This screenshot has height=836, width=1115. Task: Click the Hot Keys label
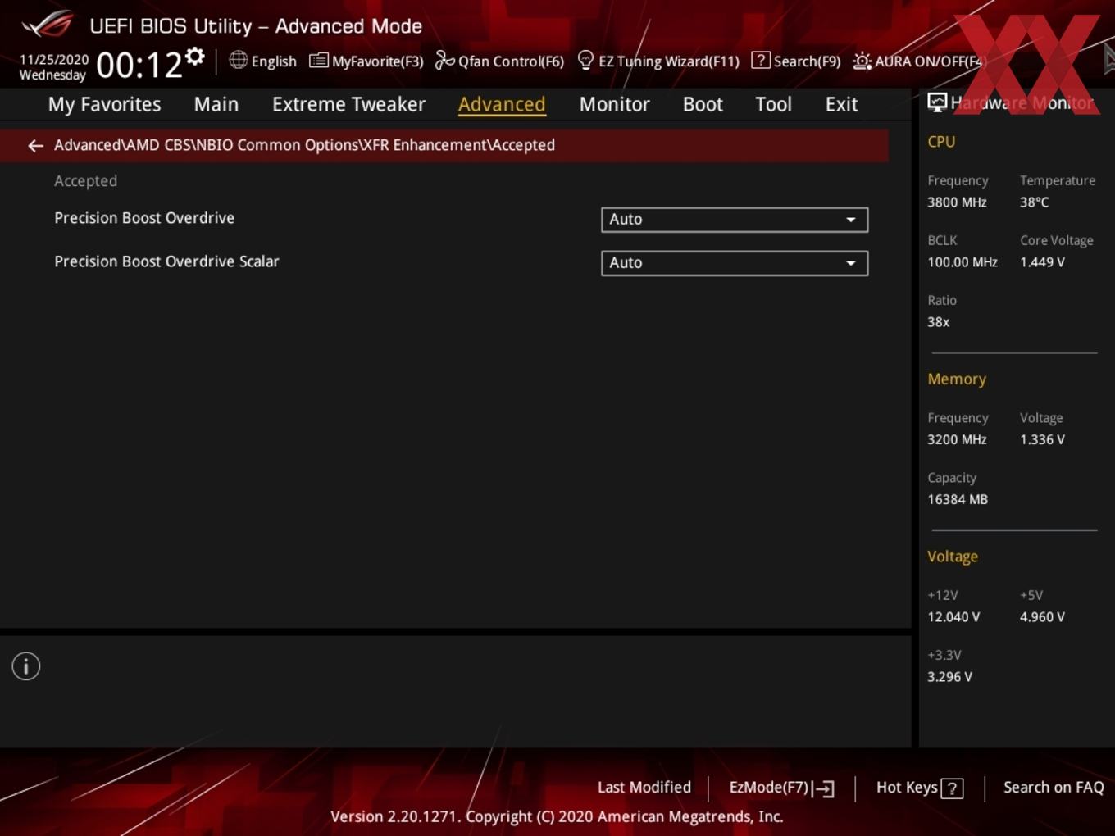pos(907,788)
